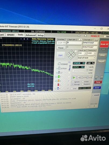Open the Advanced tab
Viewport: 109px width, 145px height.
coord(31,35)
